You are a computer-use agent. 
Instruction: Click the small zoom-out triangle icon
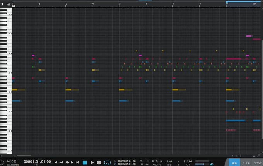(x=237, y=156)
